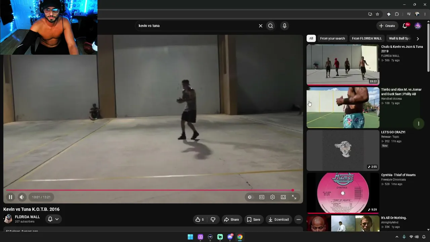Image resolution: width=430 pixels, height=242 pixels.
Task: Open the 'Cynthia- Thief of Hearts' thumbnail
Action: click(343, 193)
